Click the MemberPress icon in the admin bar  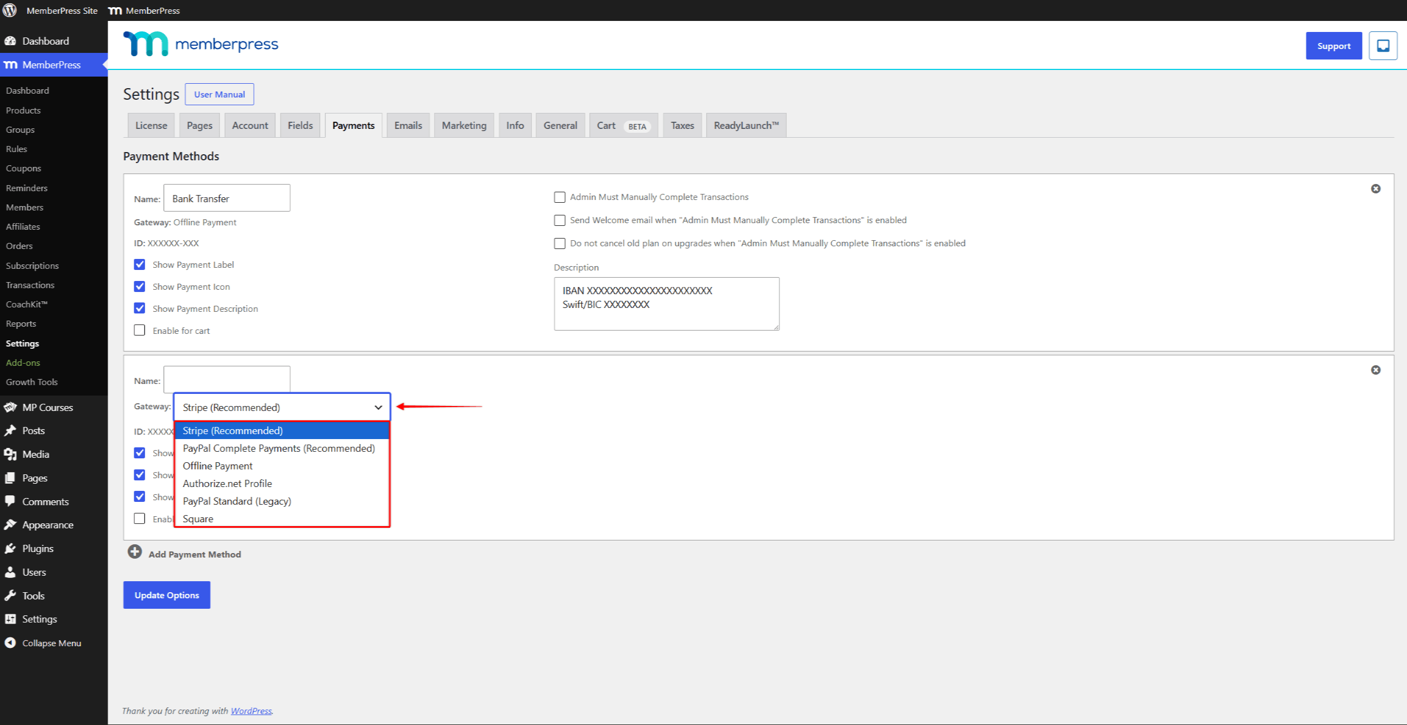(x=115, y=10)
